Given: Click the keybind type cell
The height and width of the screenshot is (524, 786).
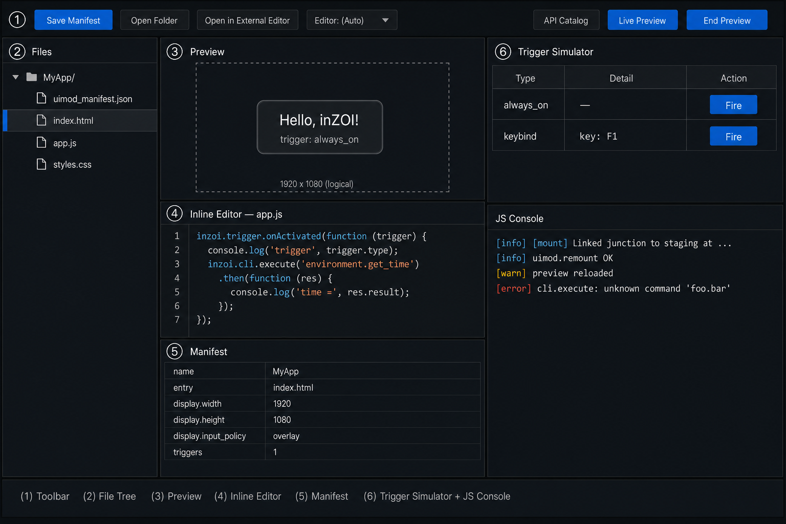Looking at the screenshot, I should [x=528, y=136].
